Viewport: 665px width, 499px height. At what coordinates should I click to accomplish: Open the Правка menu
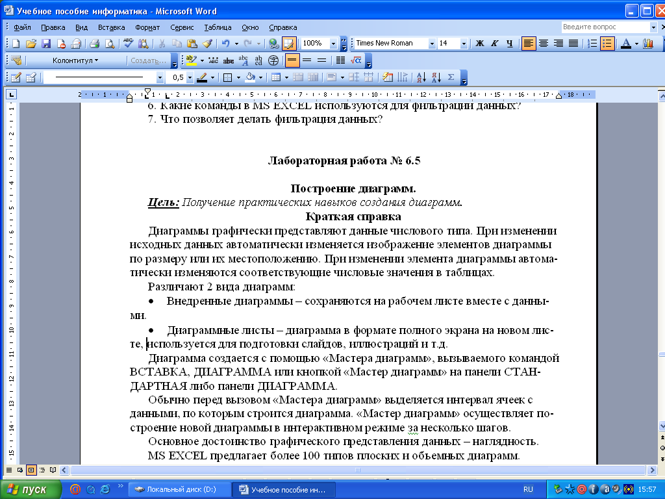tap(53, 27)
